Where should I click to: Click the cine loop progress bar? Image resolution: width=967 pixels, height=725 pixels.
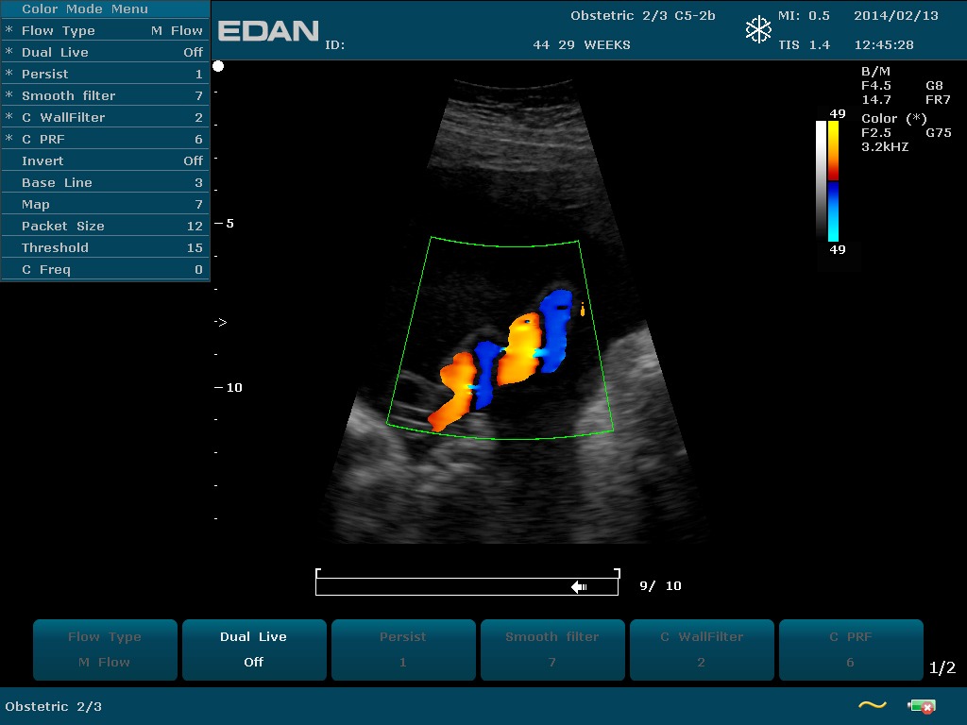click(x=467, y=587)
